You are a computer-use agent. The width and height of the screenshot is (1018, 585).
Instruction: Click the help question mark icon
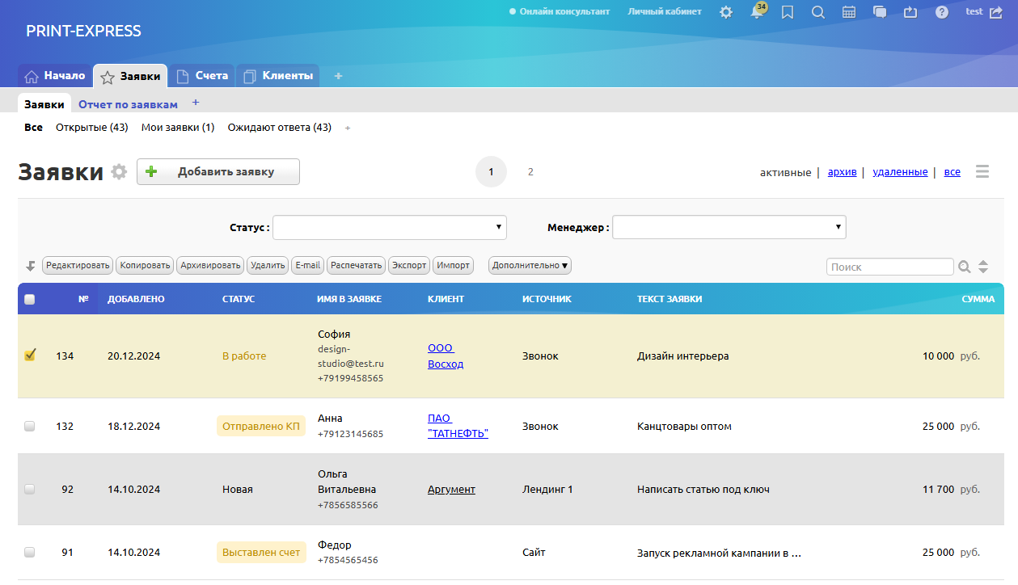click(x=942, y=12)
